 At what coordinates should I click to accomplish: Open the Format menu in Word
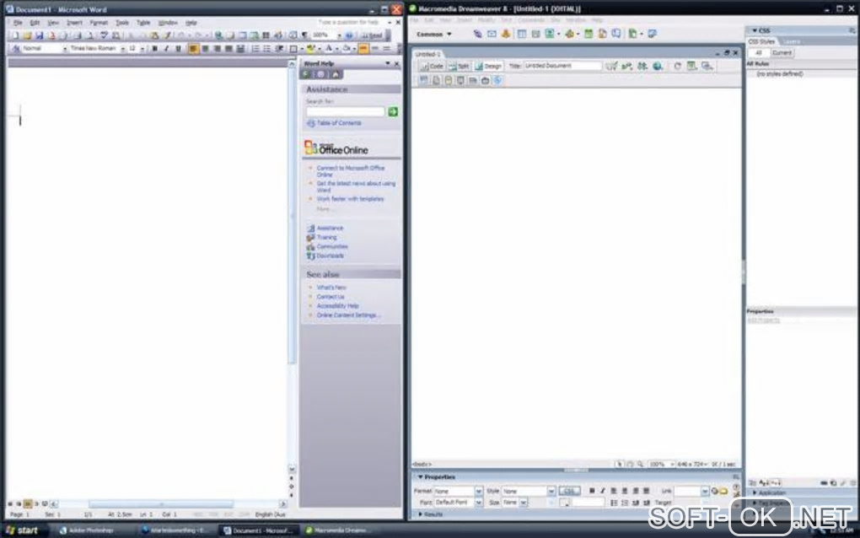pyautogui.click(x=99, y=23)
